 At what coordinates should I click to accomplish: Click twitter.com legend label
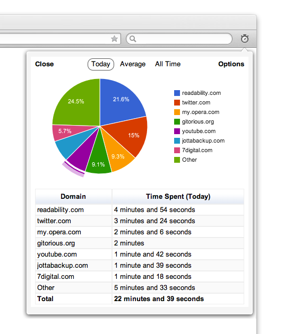click(196, 102)
